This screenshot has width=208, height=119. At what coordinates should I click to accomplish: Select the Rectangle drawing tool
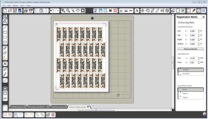(x=5, y=32)
